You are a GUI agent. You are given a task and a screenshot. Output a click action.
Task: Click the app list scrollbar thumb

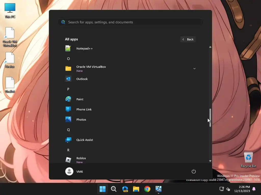210,118
